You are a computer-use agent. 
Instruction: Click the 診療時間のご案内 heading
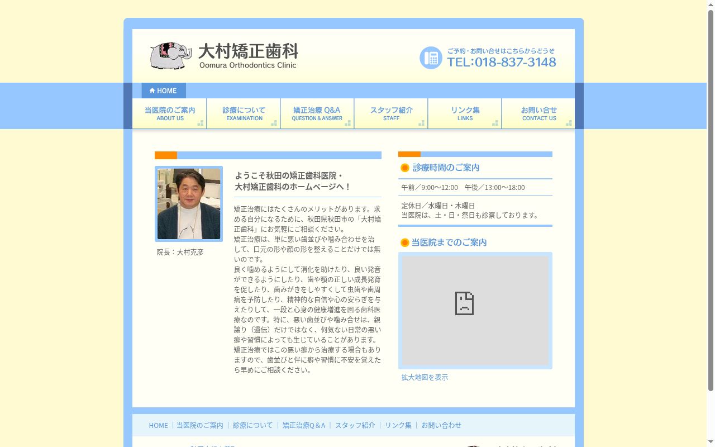(x=446, y=168)
